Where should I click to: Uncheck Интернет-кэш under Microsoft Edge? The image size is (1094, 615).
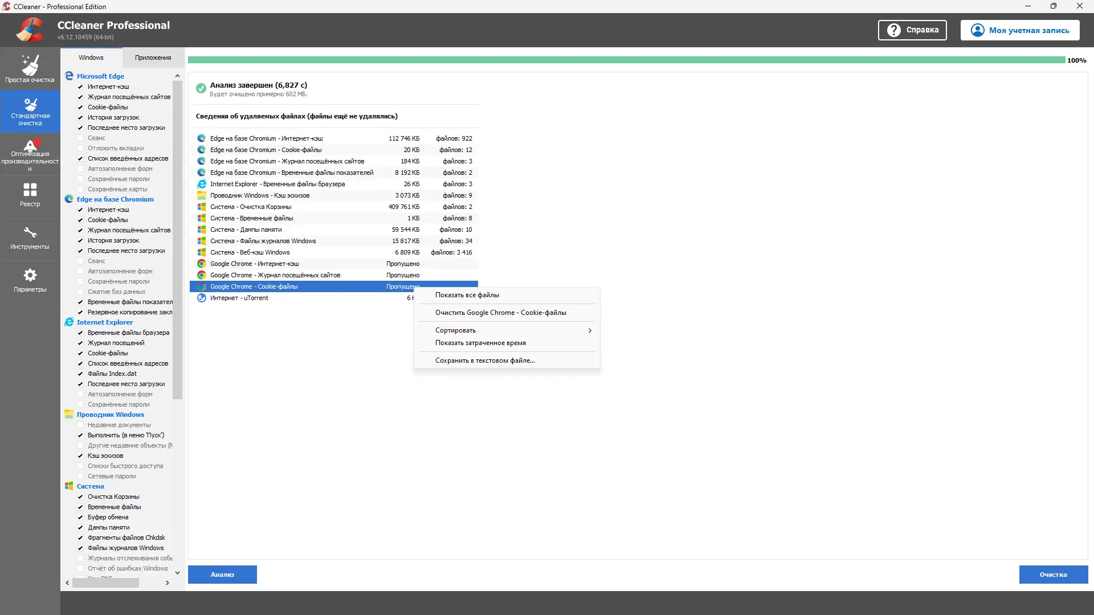pyautogui.click(x=80, y=87)
